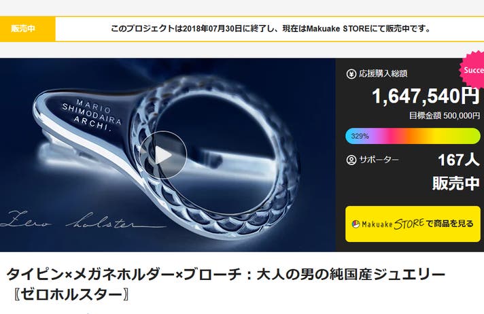
Task: Select the 1,647,540円 total amount
Action: 426,96
